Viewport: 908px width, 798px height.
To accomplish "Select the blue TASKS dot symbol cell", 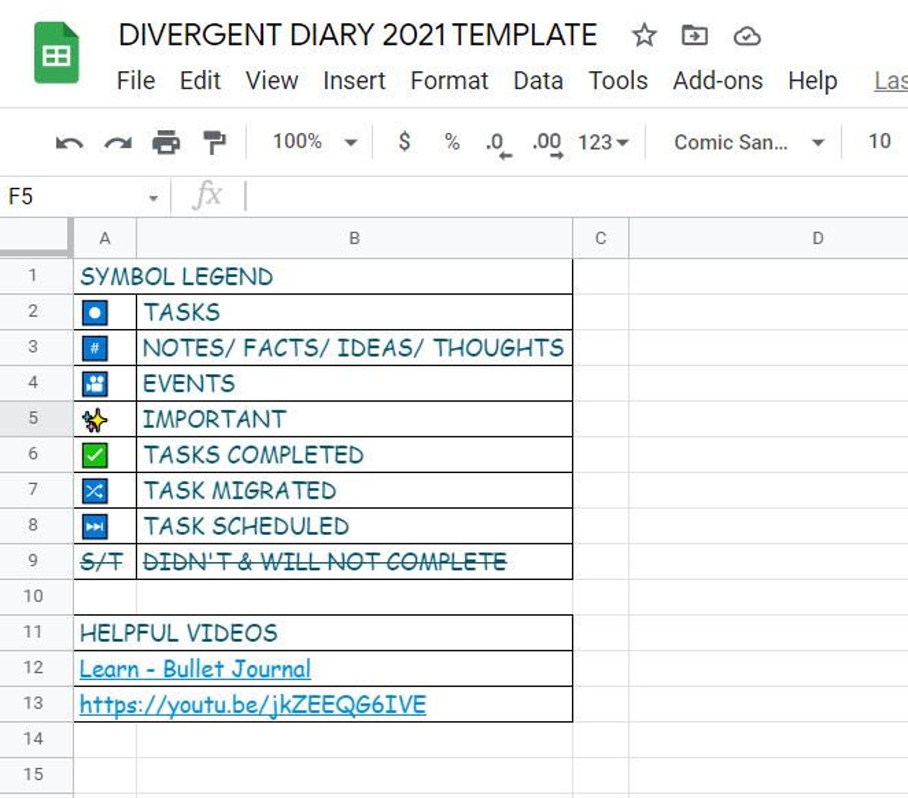I will 105,313.
